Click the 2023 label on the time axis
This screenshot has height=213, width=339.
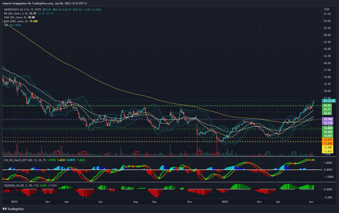click(x=225, y=202)
